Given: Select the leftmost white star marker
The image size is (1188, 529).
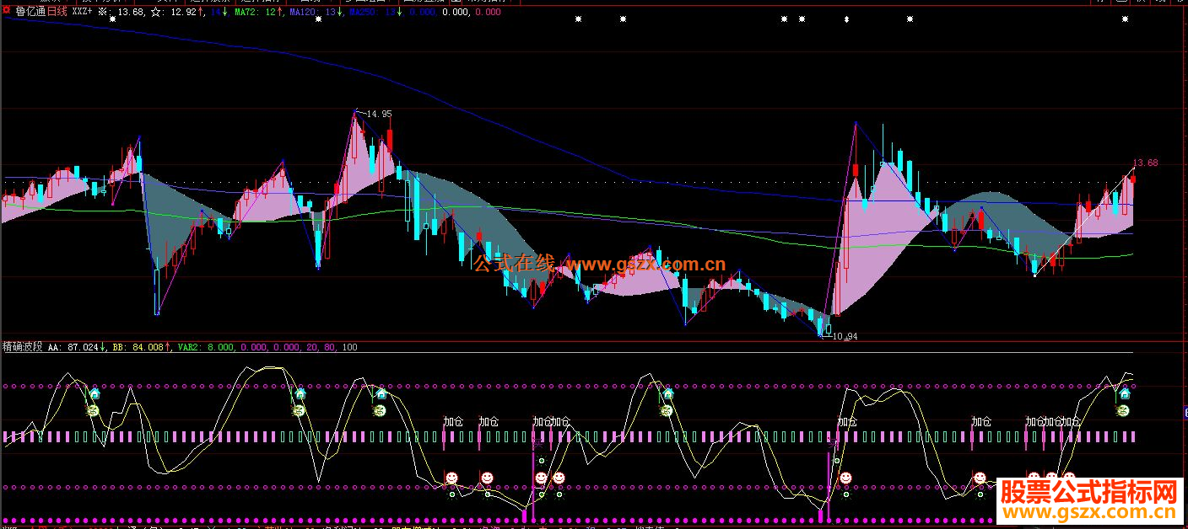Looking at the screenshot, I should [112, 19].
